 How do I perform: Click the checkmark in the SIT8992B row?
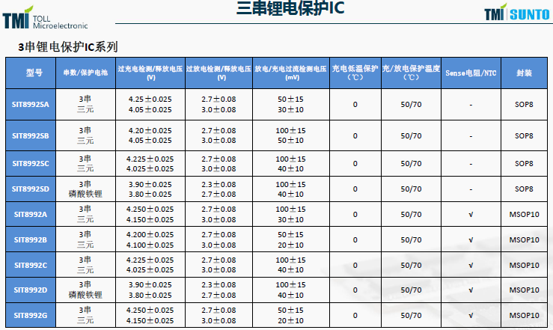coord(471,239)
